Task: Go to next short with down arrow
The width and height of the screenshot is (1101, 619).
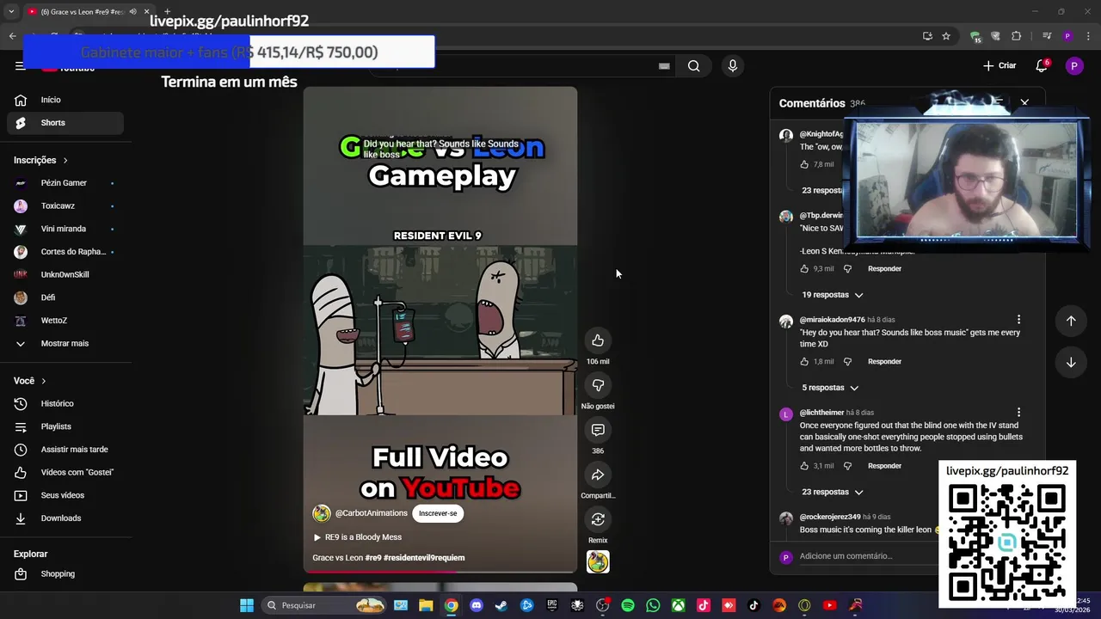Action: 1071,362
